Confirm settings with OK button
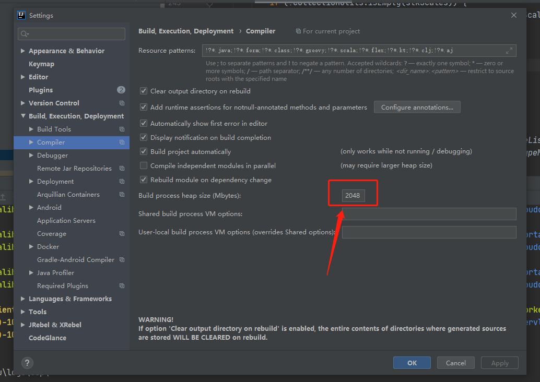The width and height of the screenshot is (540, 382). (x=412, y=363)
